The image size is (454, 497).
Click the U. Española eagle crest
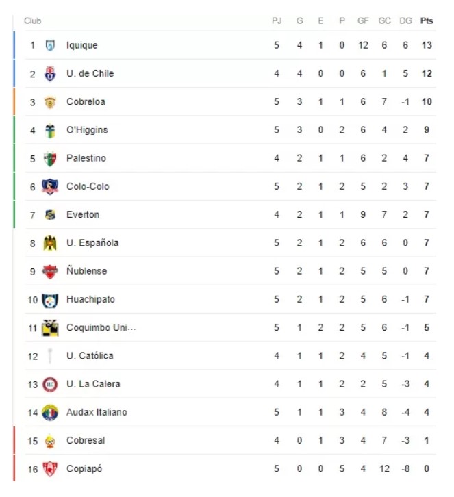pos(50,243)
